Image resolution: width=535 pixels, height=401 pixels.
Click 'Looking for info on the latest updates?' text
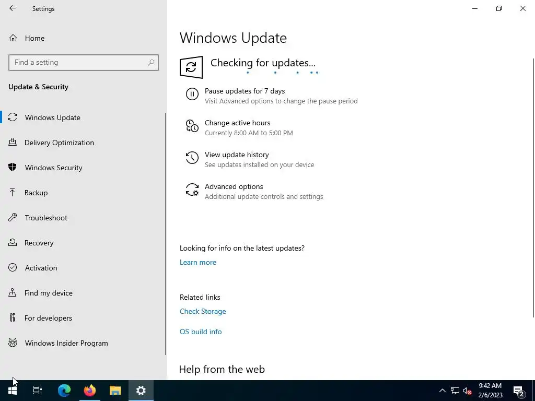pyautogui.click(x=242, y=248)
